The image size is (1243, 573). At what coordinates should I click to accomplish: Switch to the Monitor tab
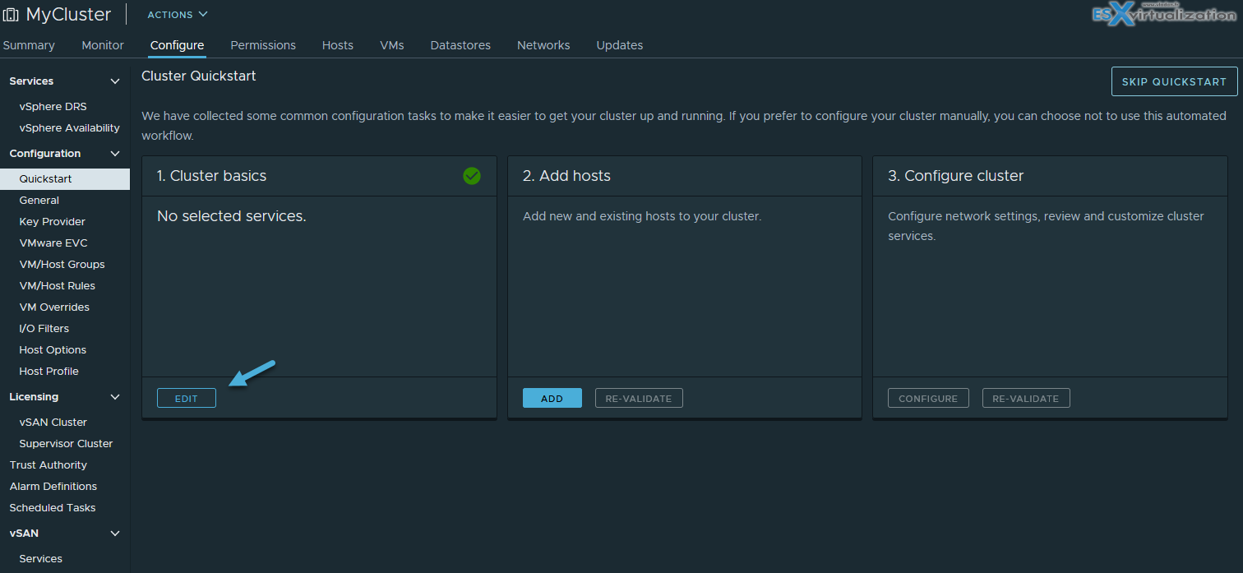(x=103, y=45)
